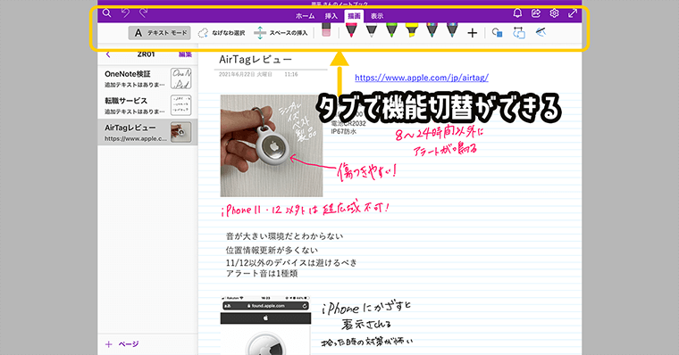The height and width of the screenshot is (355, 679).
Task: Click text 位置情報更新が多くない
Action: (272, 250)
